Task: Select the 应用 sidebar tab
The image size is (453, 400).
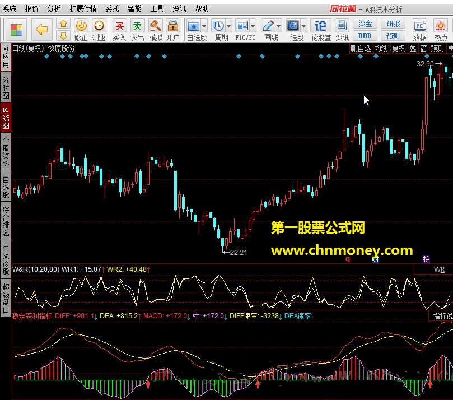Action: pos(6,58)
